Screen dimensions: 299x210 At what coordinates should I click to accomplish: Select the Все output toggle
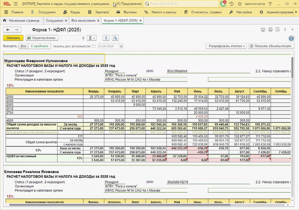tap(24, 46)
